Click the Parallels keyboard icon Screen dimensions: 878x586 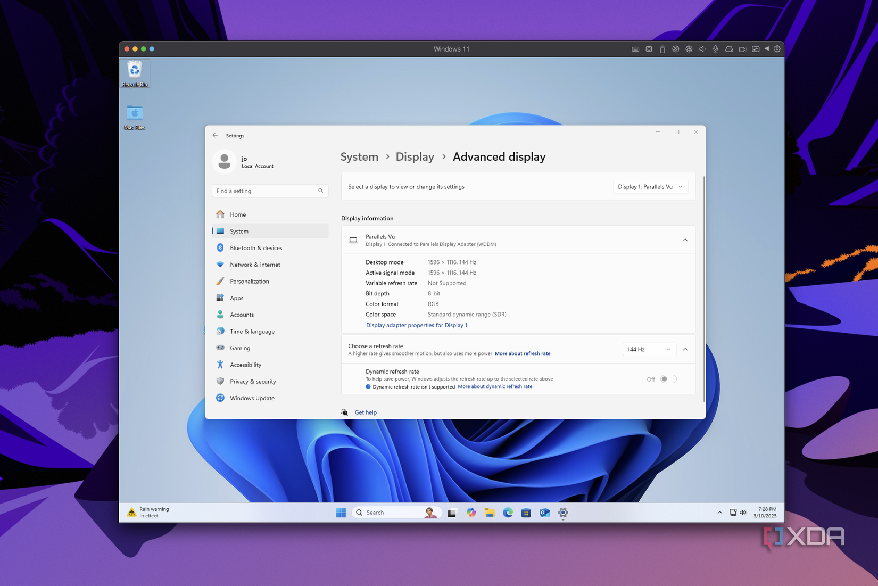(x=635, y=48)
